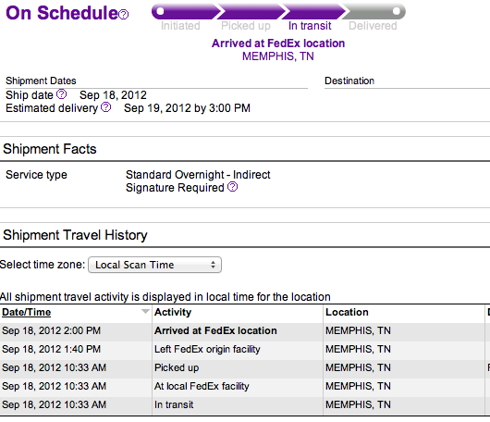This screenshot has width=490, height=422.
Task: Sort by the Date/Time column header
Action: tap(27, 312)
